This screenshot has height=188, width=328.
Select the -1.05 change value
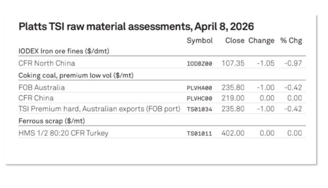(x=265, y=63)
